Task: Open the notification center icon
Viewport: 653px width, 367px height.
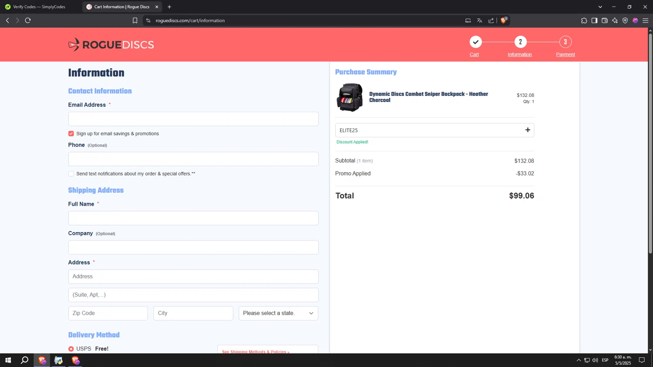Action: (x=642, y=360)
